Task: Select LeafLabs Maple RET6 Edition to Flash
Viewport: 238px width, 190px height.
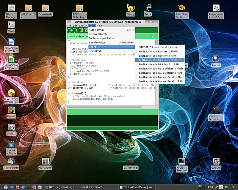Action: [x=160, y=69]
